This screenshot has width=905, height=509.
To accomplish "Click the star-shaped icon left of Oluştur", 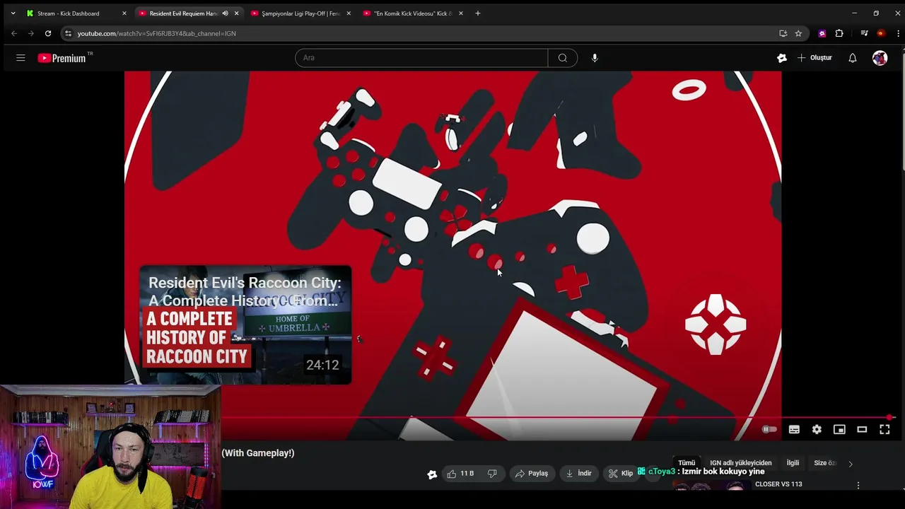I will pos(782,58).
